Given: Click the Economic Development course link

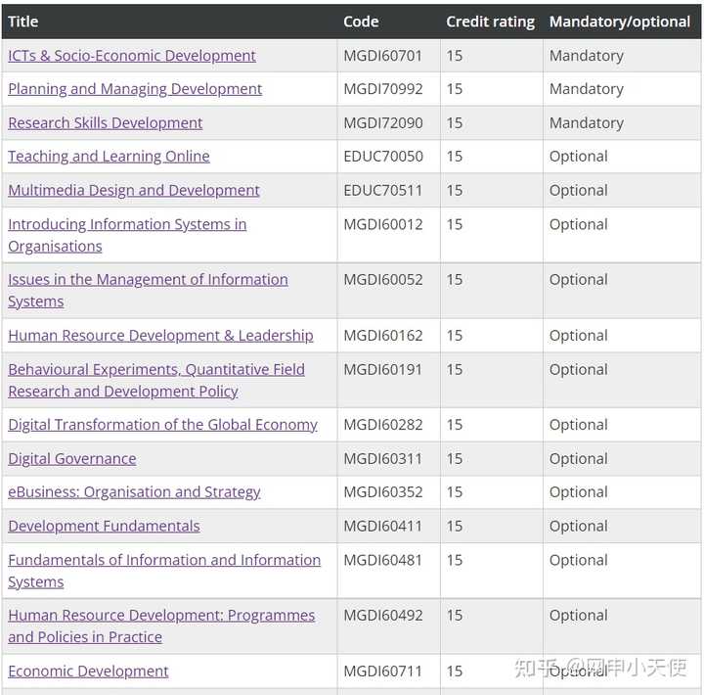Looking at the screenshot, I should click(x=88, y=672).
